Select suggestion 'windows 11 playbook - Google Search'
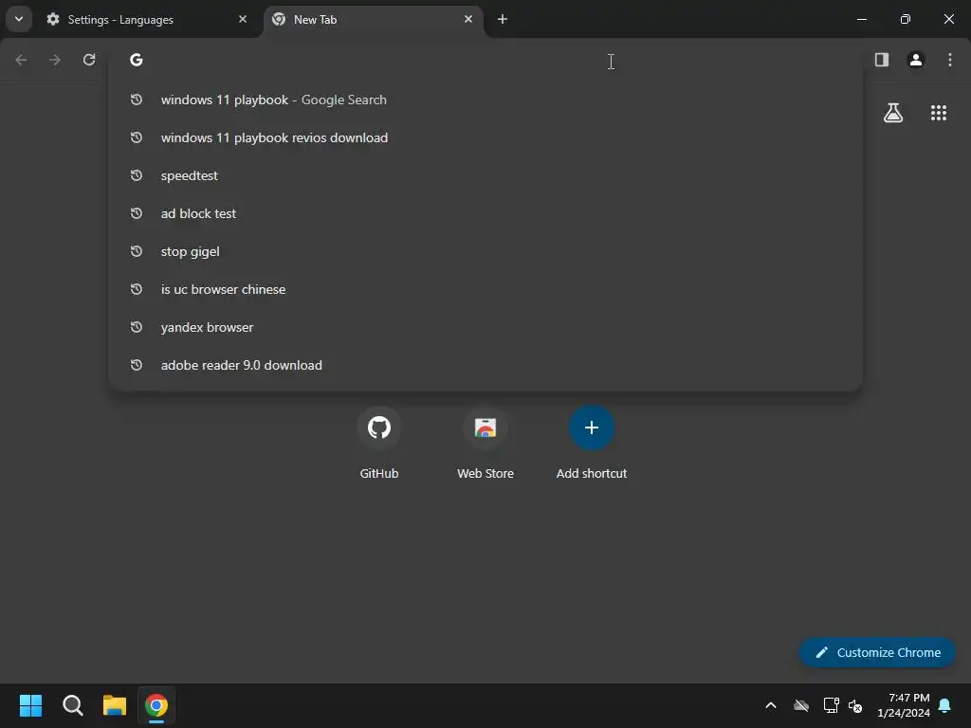Viewport: 971px width, 728px height. (485, 100)
